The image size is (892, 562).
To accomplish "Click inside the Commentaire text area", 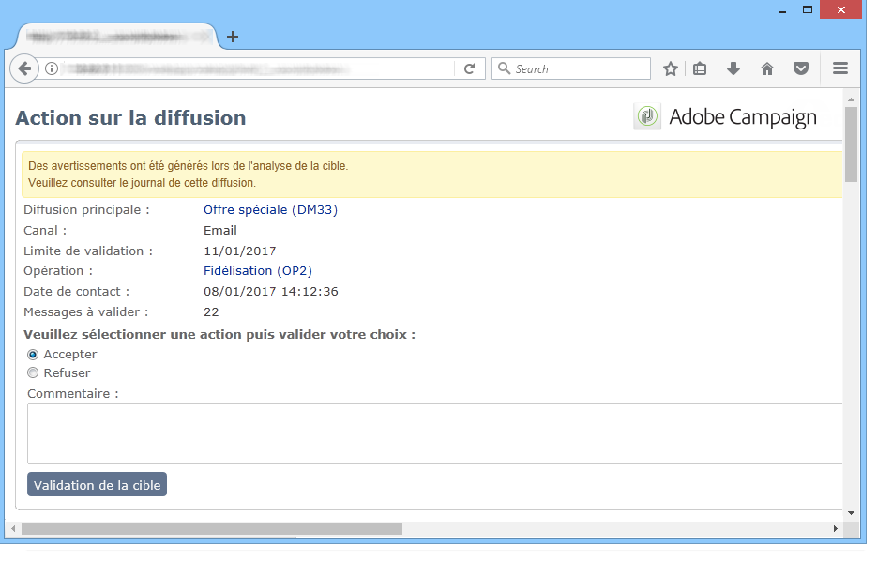I will point(431,433).
